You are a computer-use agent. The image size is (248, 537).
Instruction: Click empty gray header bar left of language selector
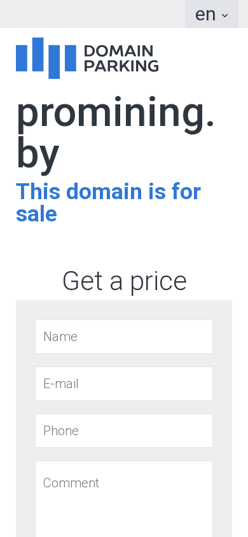[x=92, y=14]
